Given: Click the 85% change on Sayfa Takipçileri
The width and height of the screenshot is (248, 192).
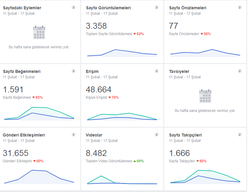Looking at the screenshot, I should coord(203,161).
